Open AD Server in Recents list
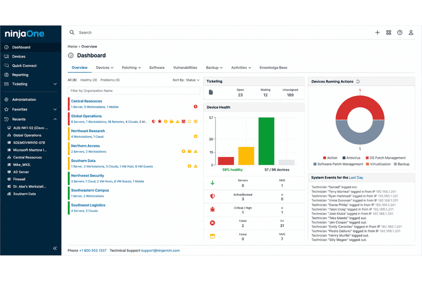Image resolution: width=422 pixels, height=281 pixels. point(21,172)
